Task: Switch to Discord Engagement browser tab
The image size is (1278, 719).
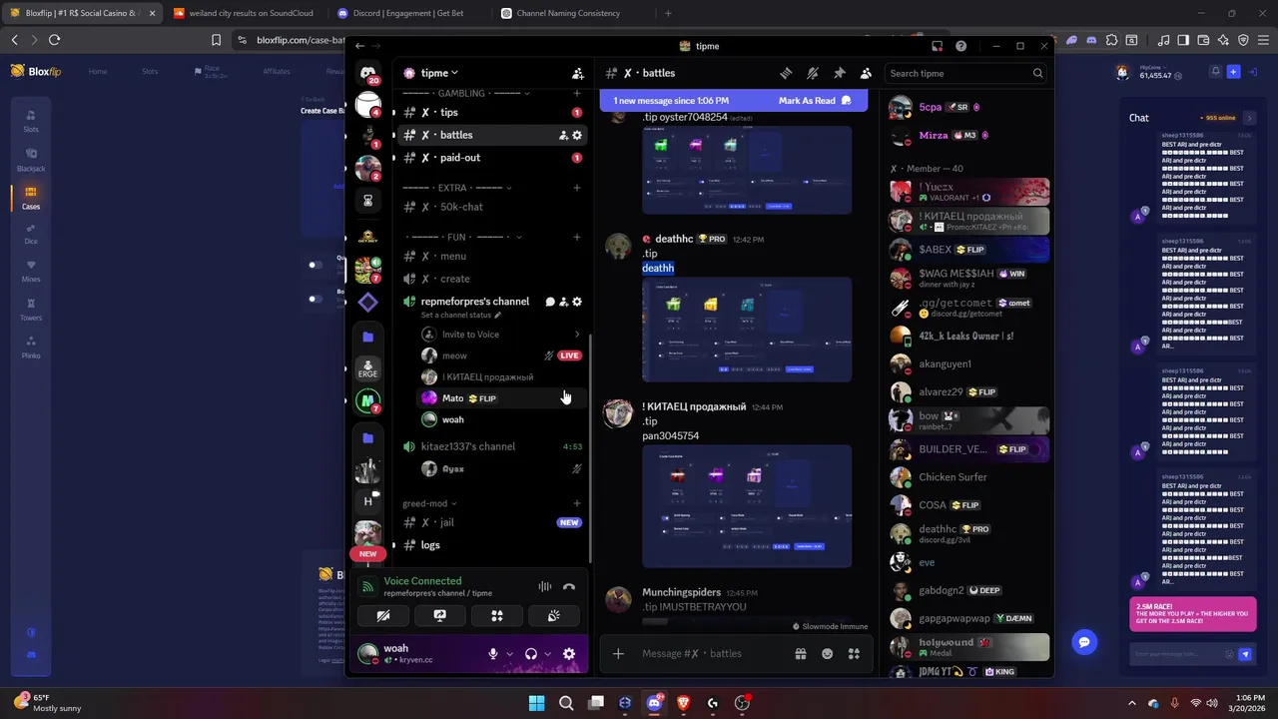Action: 404,13
